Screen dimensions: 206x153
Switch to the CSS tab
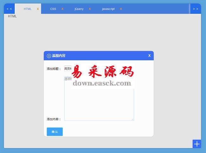[53, 9]
